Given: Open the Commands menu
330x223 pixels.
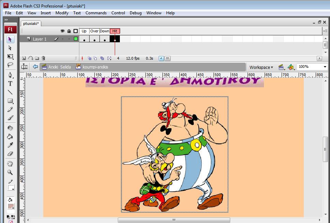Looking at the screenshot, I should (96, 13).
